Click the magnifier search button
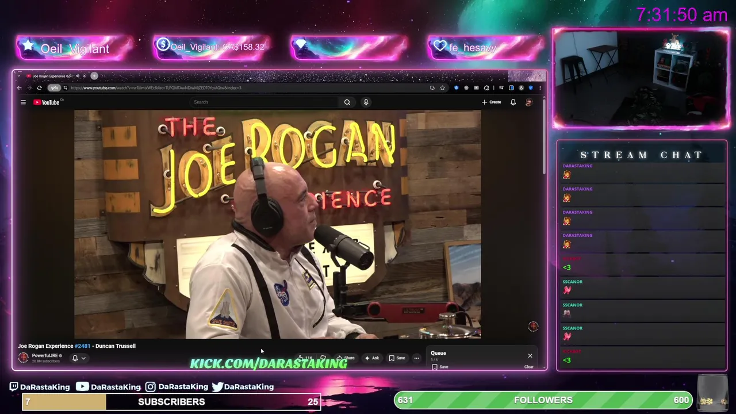736x414 pixels. click(x=347, y=102)
